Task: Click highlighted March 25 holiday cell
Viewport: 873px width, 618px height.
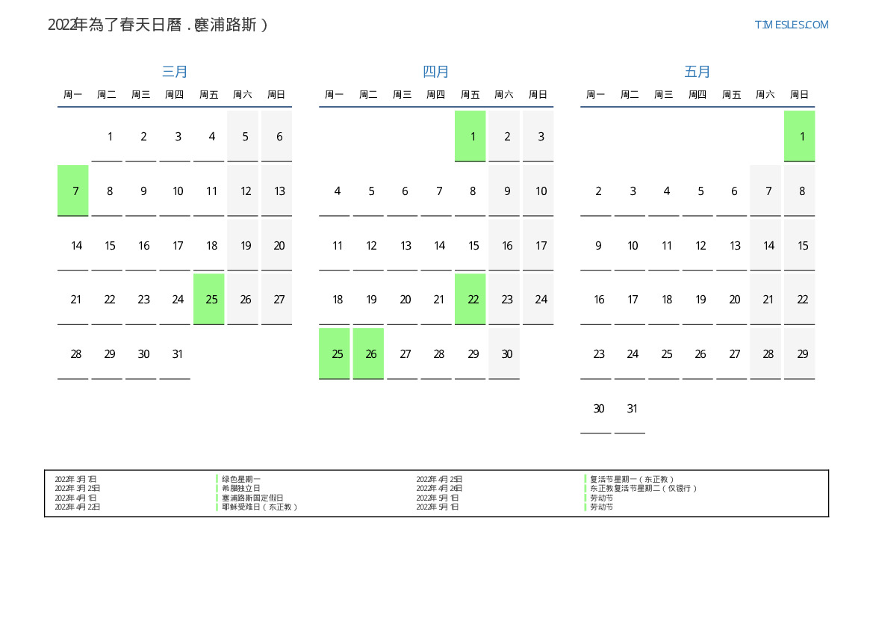Action: (209, 299)
